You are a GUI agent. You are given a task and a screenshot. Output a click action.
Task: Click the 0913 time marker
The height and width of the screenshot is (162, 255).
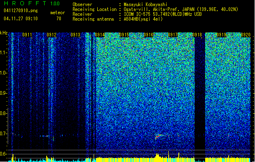coord(75,35)
